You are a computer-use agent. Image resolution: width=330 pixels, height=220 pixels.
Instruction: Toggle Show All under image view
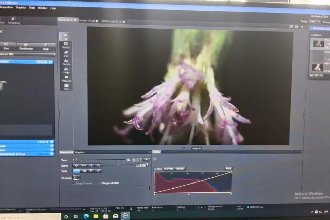(197, 148)
